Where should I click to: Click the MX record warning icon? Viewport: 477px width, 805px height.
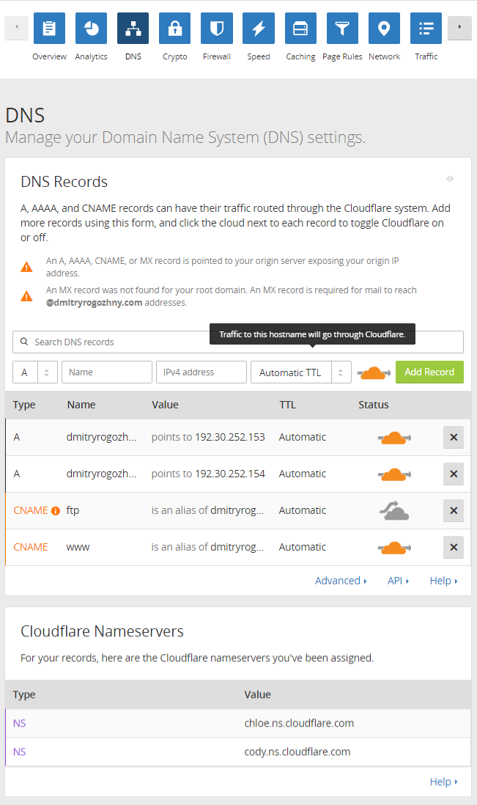[26, 296]
